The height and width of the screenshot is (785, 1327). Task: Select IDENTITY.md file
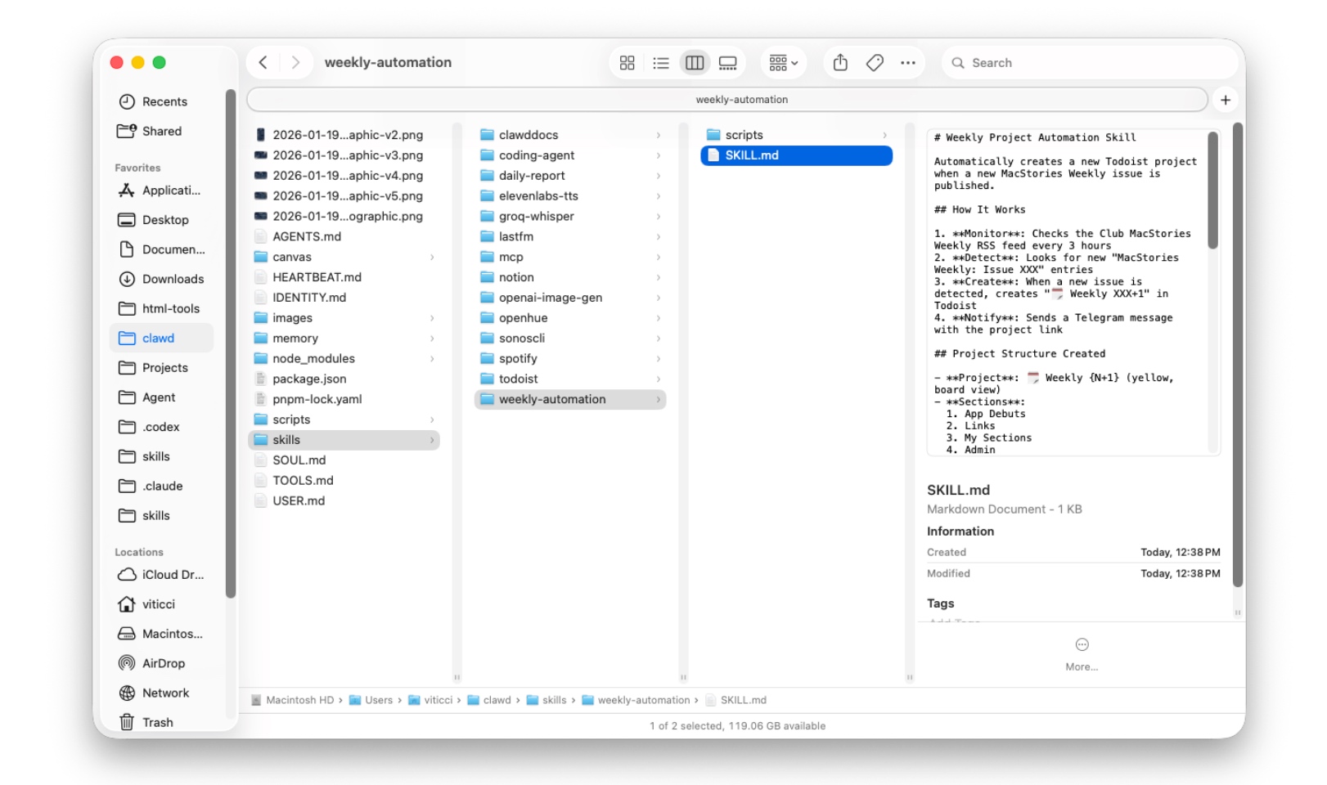[344, 298]
